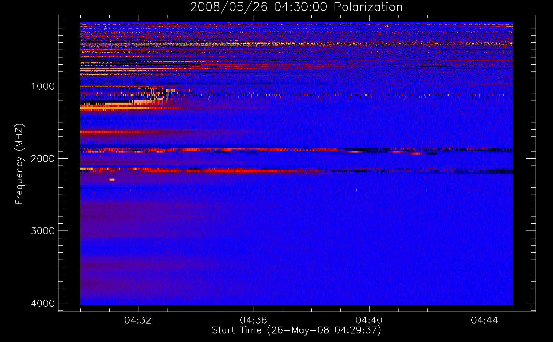This screenshot has height=342, width=553.
Task: Click the 3000 frequency tick label
Action: [x=43, y=231]
